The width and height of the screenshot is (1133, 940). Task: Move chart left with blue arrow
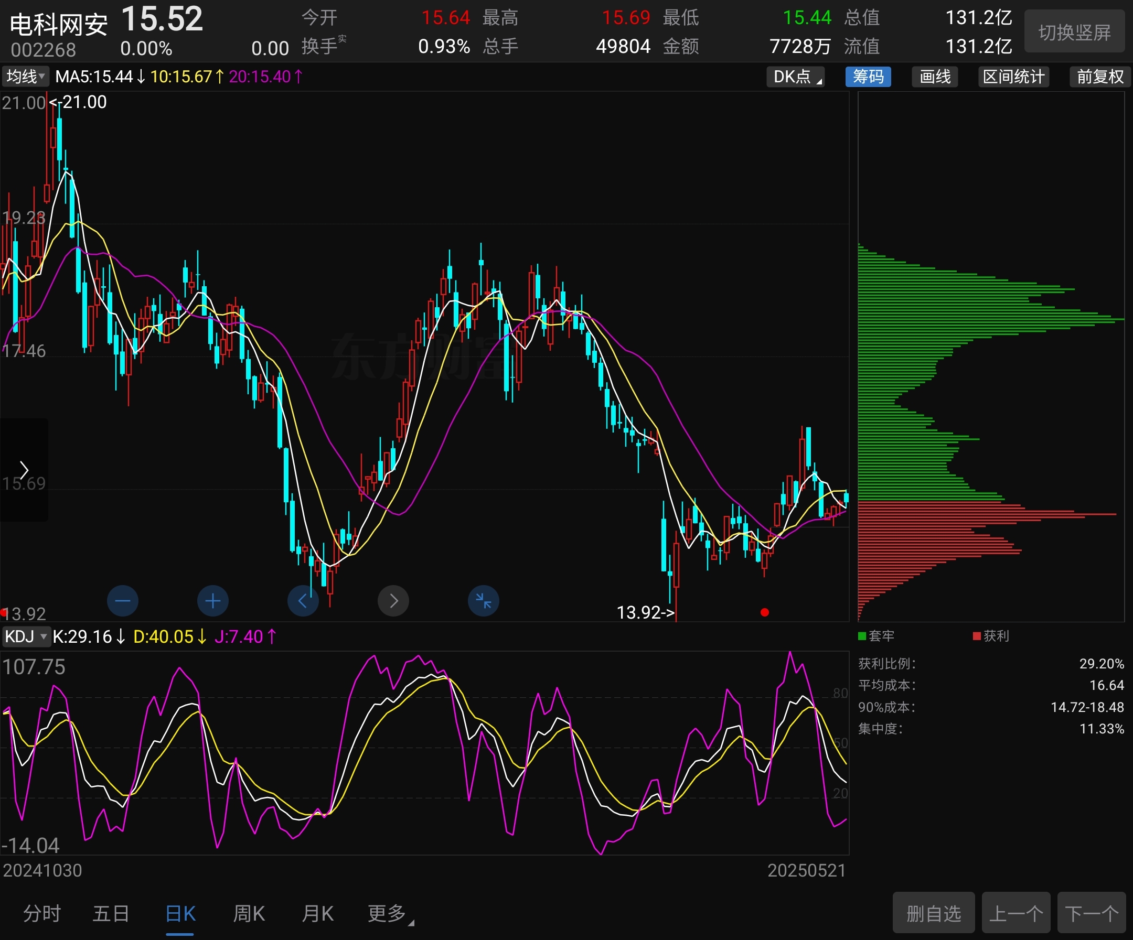[303, 601]
